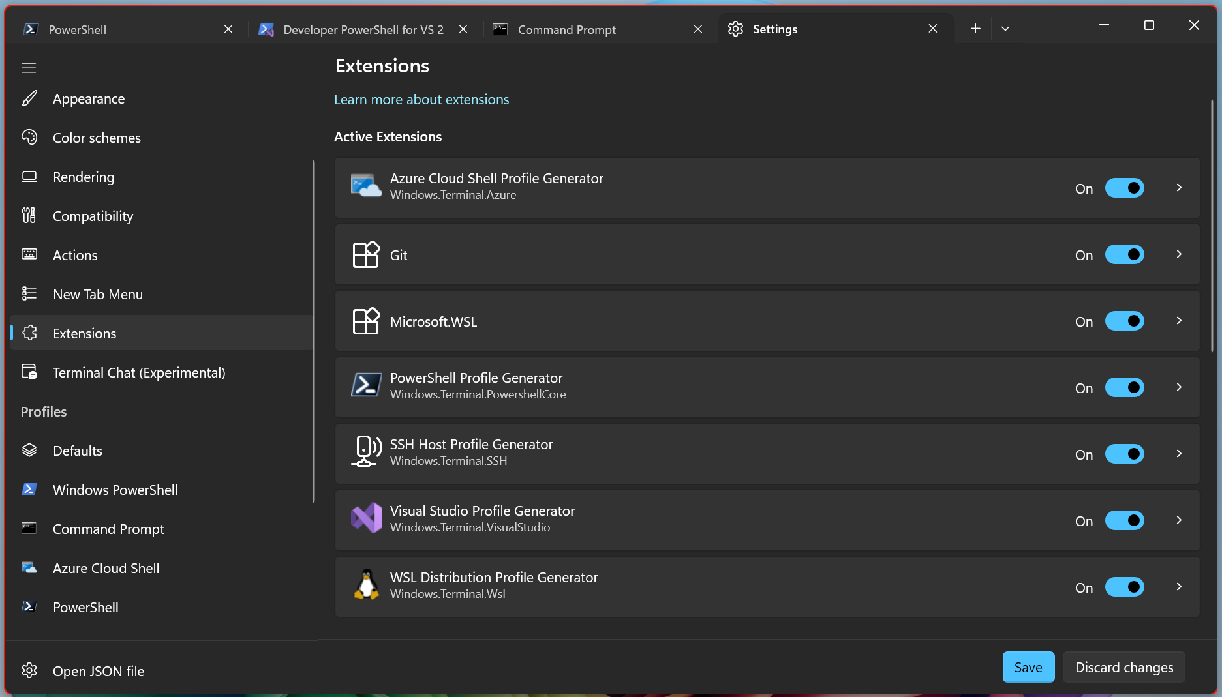Screen dimensions: 1222x697
Task: Close the Command Prompt tab
Action: 698,29
